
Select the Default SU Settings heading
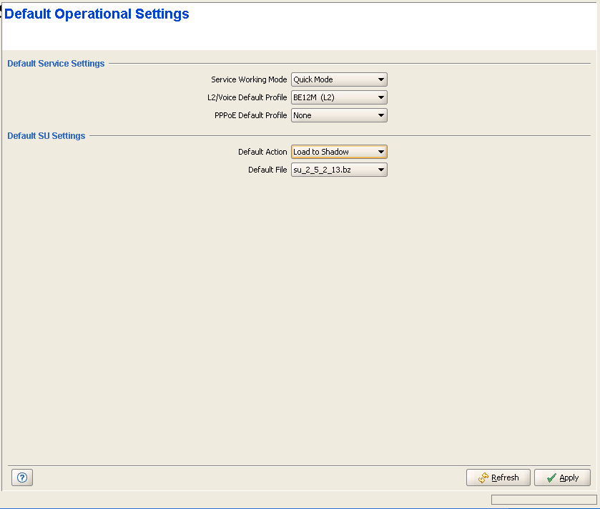(x=46, y=136)
